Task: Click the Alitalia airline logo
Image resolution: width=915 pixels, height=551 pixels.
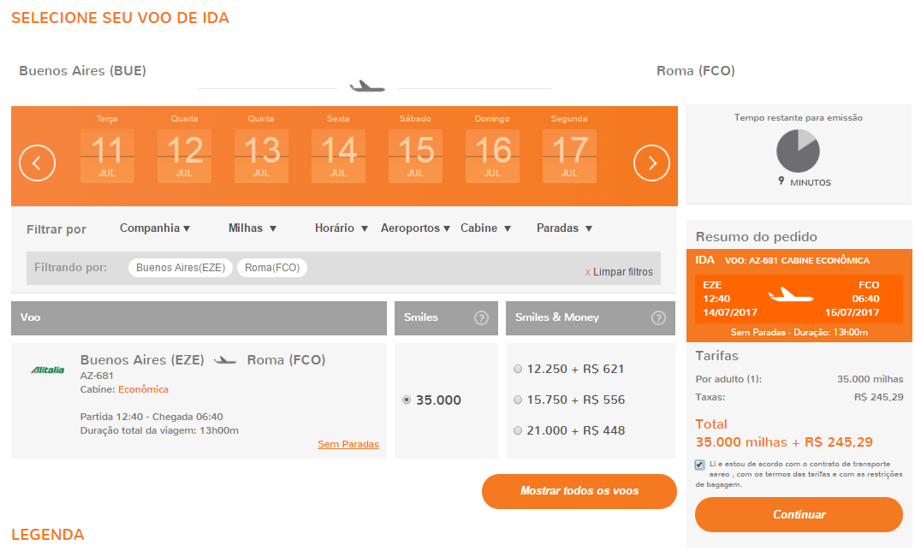Action: tap(48, 370)
